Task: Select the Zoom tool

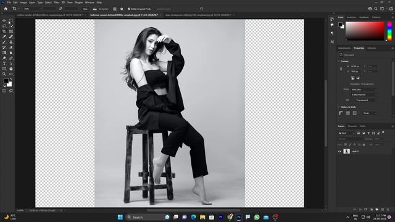Action: [4, 74]
